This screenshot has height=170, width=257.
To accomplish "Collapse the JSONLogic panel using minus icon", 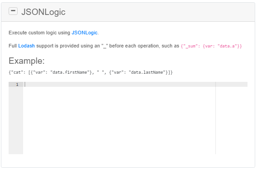I will 13,11.
